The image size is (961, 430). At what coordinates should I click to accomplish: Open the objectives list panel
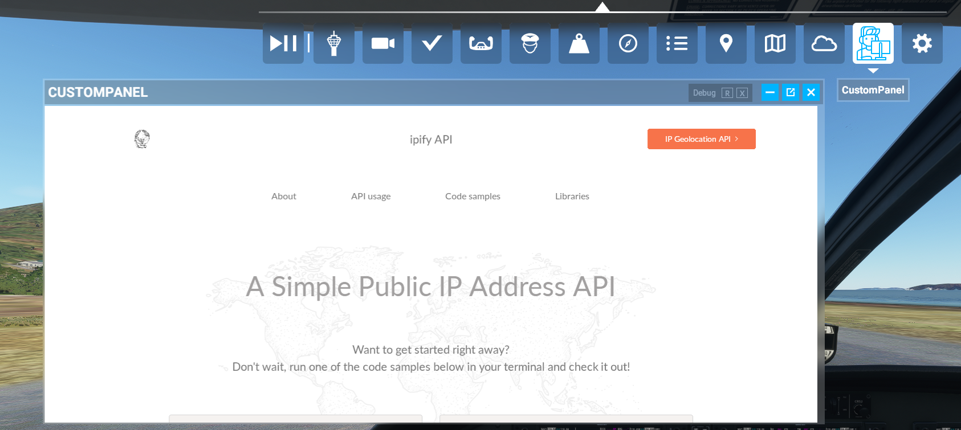(x=677, y=43)
